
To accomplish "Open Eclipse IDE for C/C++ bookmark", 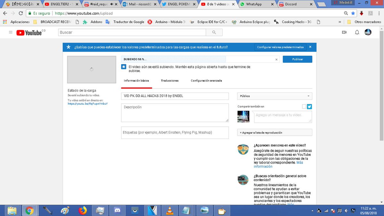I will point(209,22).
